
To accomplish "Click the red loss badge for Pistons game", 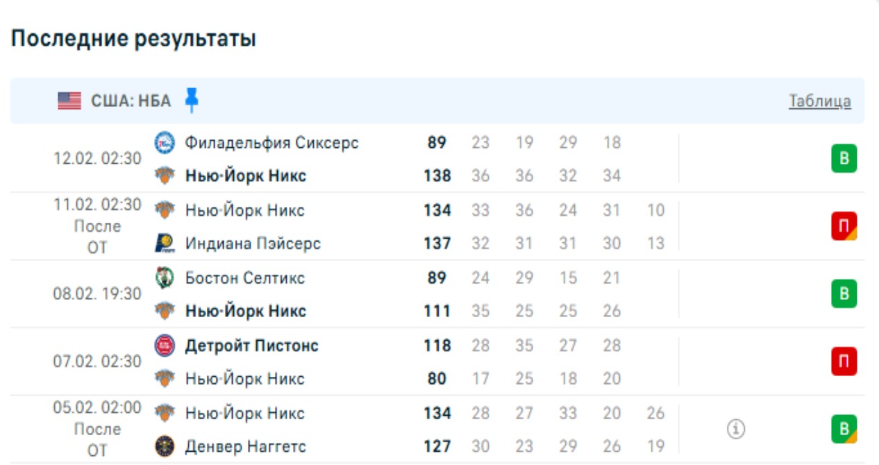I will pyautogui.click(x=844, y=362).
